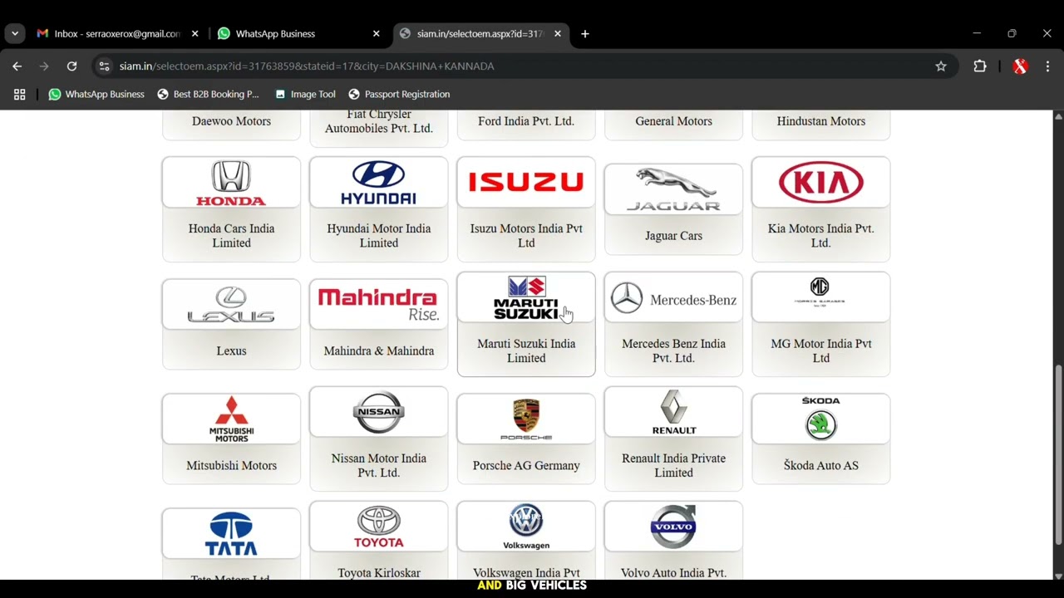Open the browser extensions menu

(x=980, y=66)
